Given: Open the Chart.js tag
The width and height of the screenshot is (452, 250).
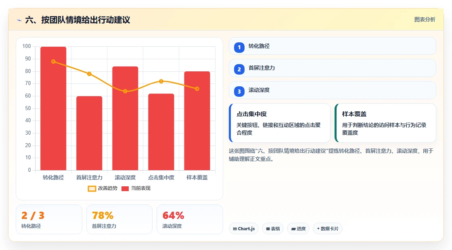Looking at the screenshot, I should click(244, 229).
